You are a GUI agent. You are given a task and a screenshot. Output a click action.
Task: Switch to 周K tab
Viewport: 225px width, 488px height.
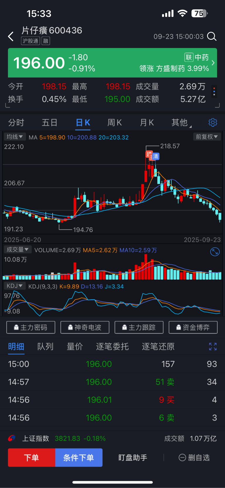point(115,122)
